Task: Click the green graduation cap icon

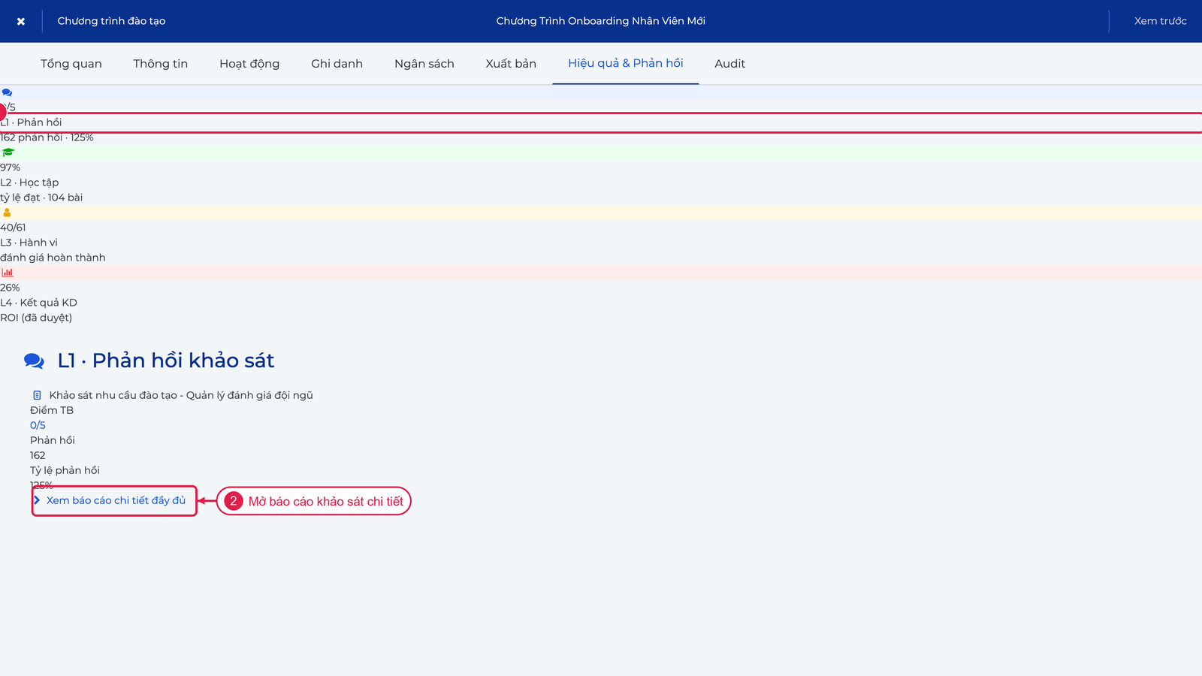Action: click(x=8, y=152)
